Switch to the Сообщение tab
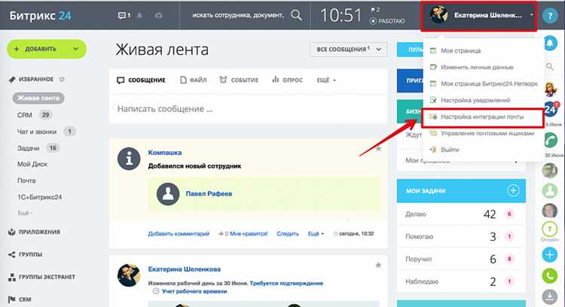This screenshot has width=565, height=307. [142, 80]
